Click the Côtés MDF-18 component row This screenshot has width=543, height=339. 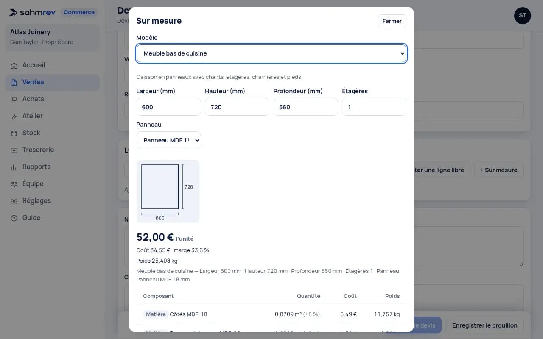coord(271,314)
